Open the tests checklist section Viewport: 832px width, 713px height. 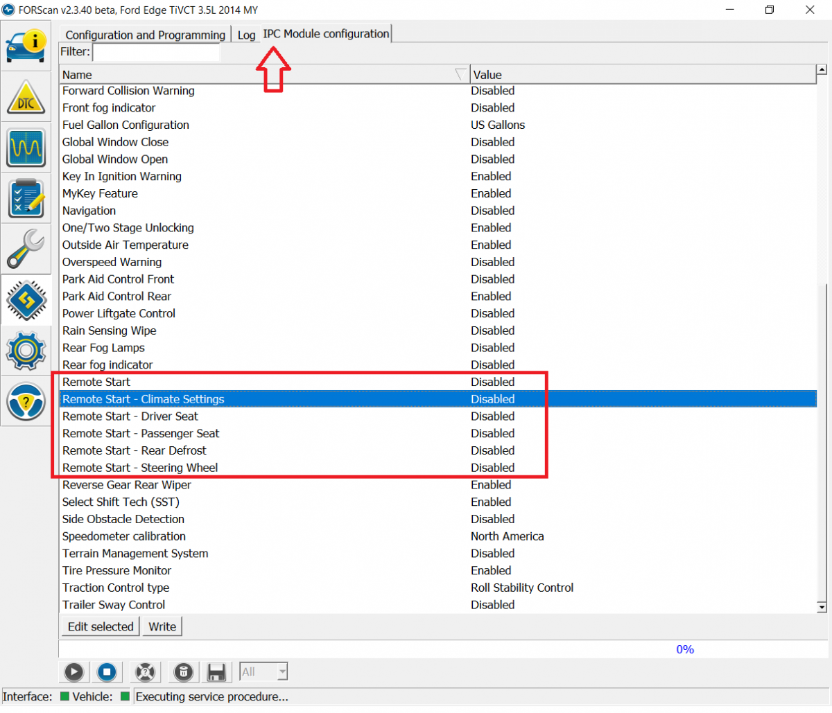[x=26, y=198]
